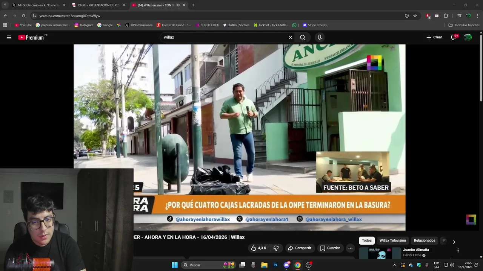
Task: Save the video with Guardar
Action: [330, 248]
